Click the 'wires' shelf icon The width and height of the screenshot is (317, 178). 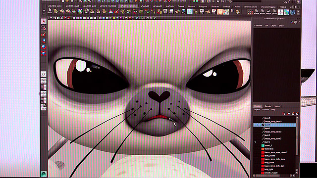coord(262,12)
